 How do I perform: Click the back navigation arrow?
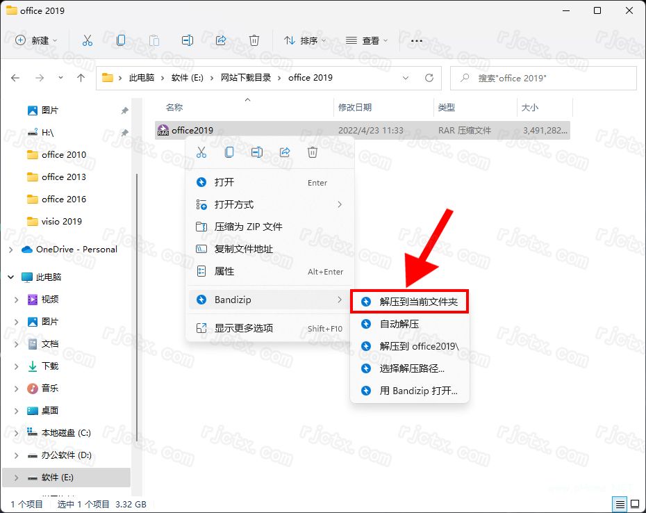(15, 78)
